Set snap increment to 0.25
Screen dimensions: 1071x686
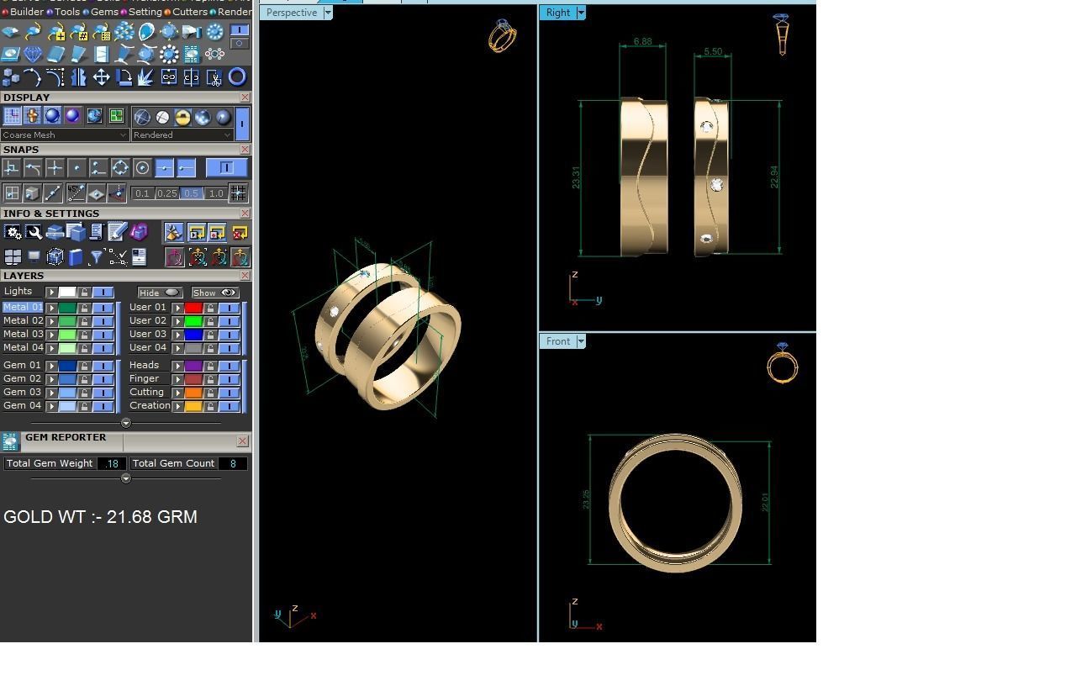point(167,193)
